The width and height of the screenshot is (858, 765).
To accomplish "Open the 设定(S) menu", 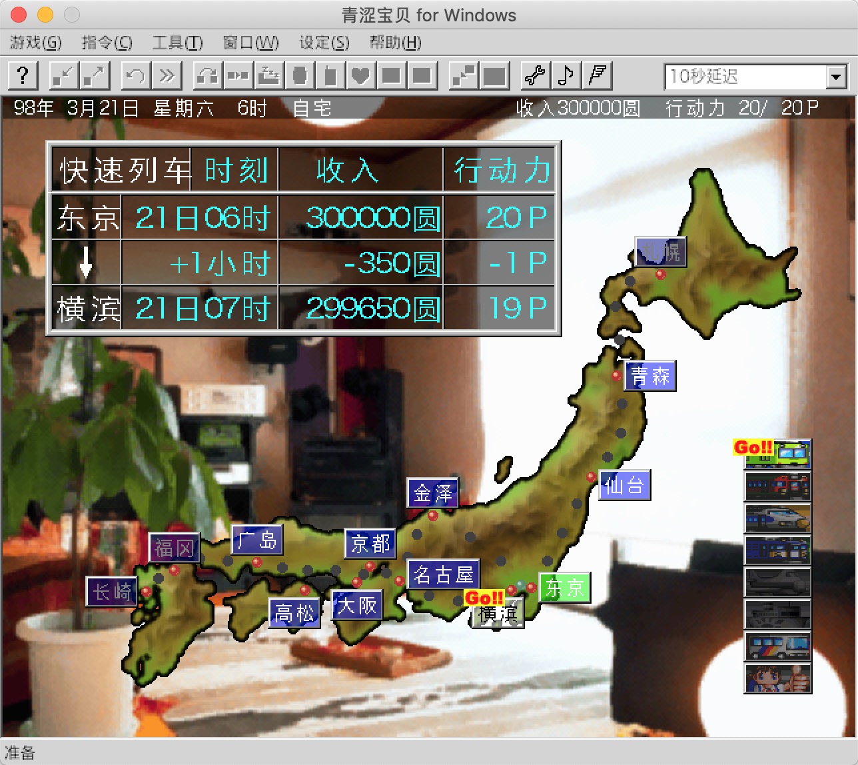I will (324, 43).
